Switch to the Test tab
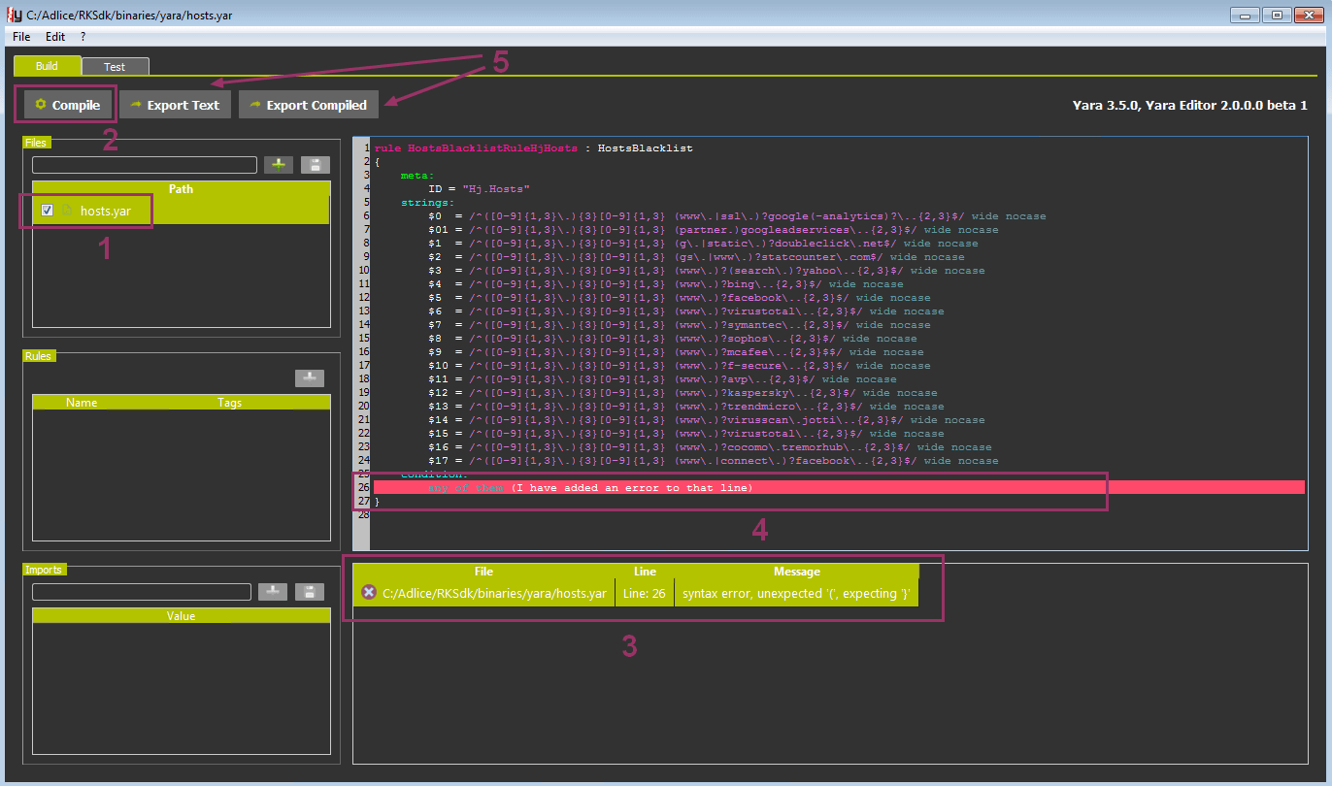Viewport: 1332px width, 786px height. [x=115, y=67]
